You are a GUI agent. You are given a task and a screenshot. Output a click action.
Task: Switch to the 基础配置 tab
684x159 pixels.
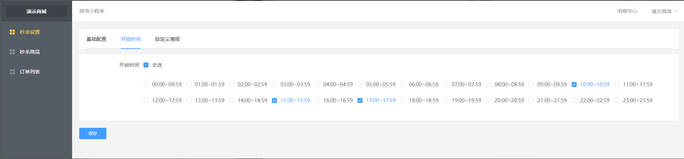[x=96, y=39]
